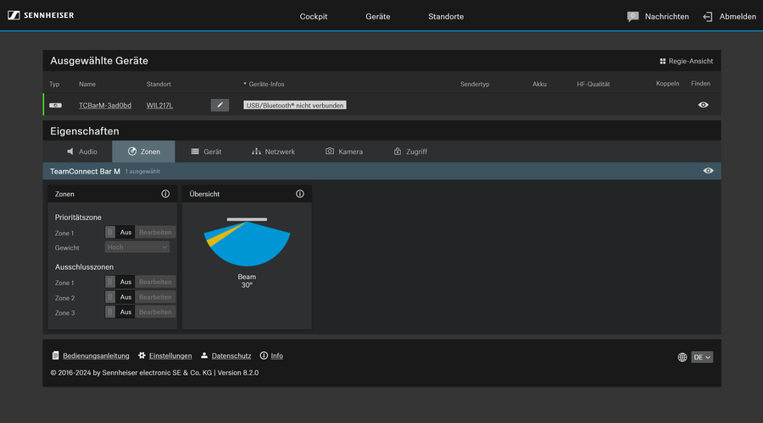
Task: Open the Einstellungen link
Action: tap(170, 356)
